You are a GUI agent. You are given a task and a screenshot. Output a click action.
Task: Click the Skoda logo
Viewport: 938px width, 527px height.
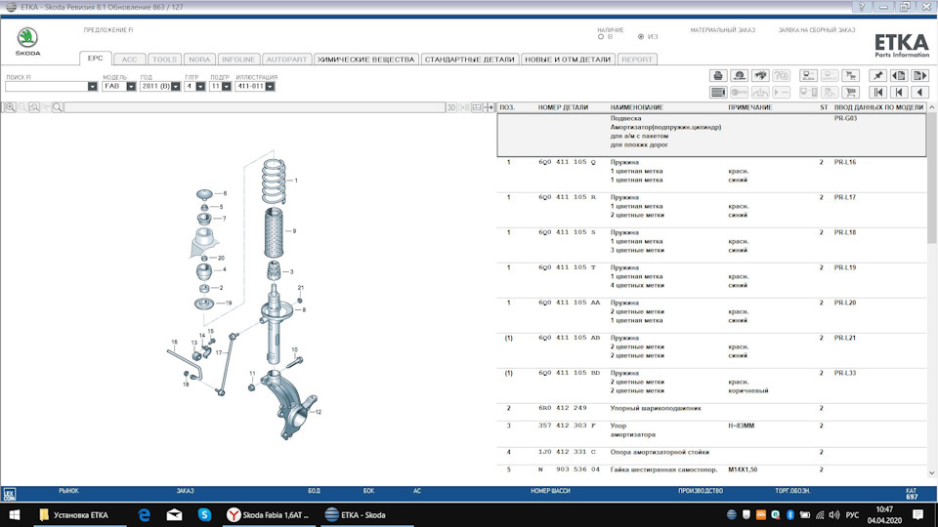pyautogui.click(x=27, y=41)
